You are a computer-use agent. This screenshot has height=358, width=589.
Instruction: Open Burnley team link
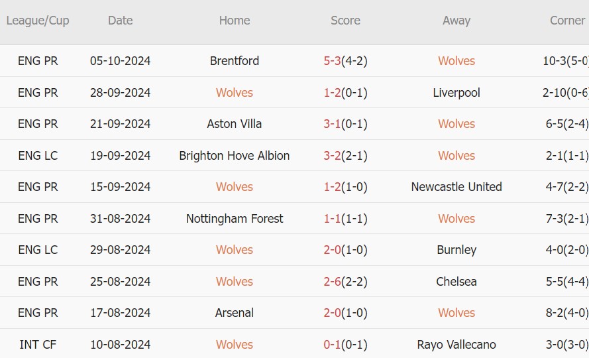456,250
